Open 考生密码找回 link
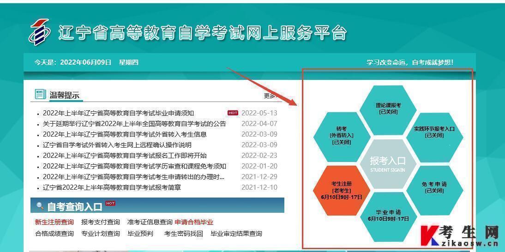Viewport: 505px width, 252px height. (184, 234)
